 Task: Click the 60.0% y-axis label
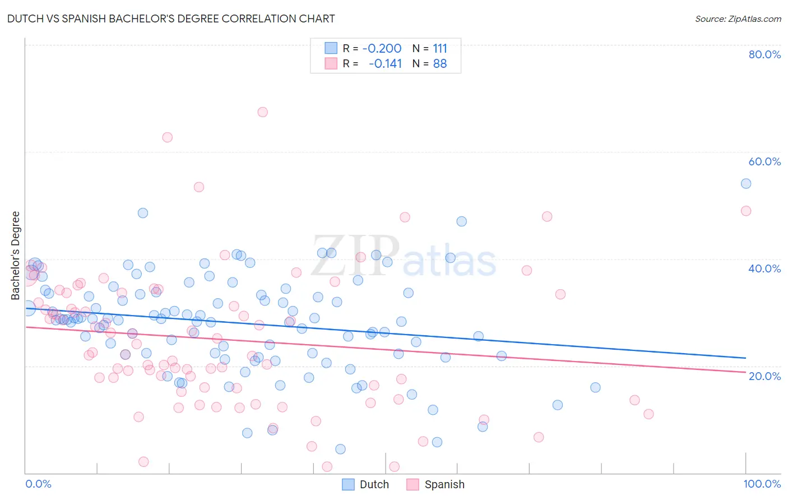coord(764,161)
